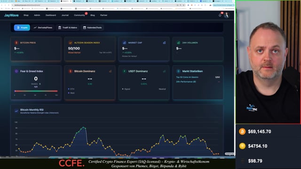301x169 pixels.
Task: Go to the Dashboard menu item
Action: (x=51, y=15)
